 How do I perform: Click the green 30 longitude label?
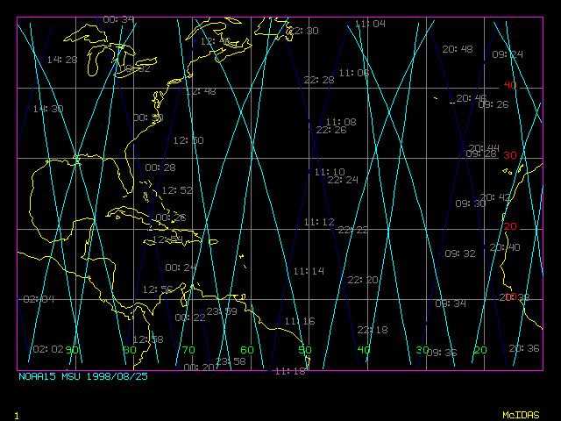[x=423, y=350]
